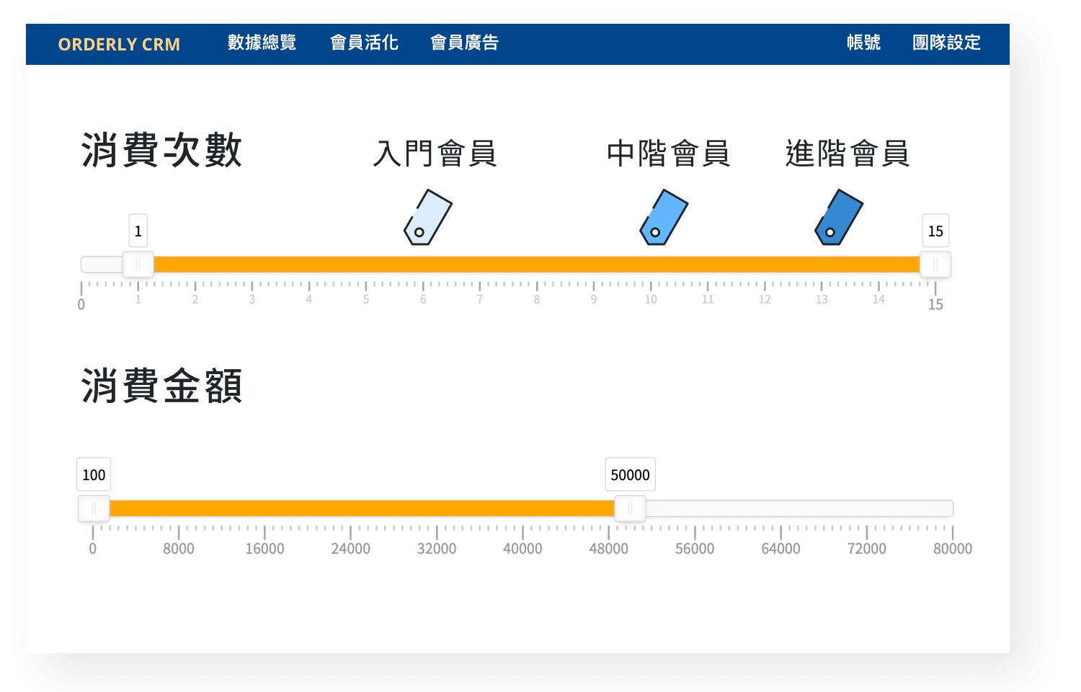Open the 數據總覽 menu

[262, 43]
